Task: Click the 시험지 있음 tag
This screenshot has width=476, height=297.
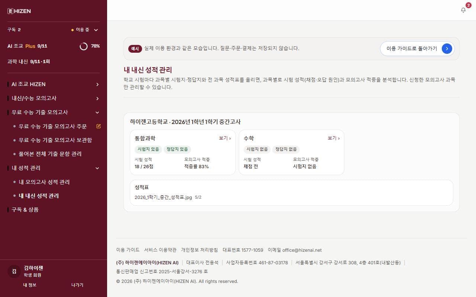Action: pos(148,149)
